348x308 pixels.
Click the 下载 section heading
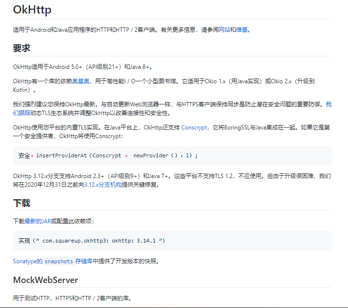(x=22, y=203)
